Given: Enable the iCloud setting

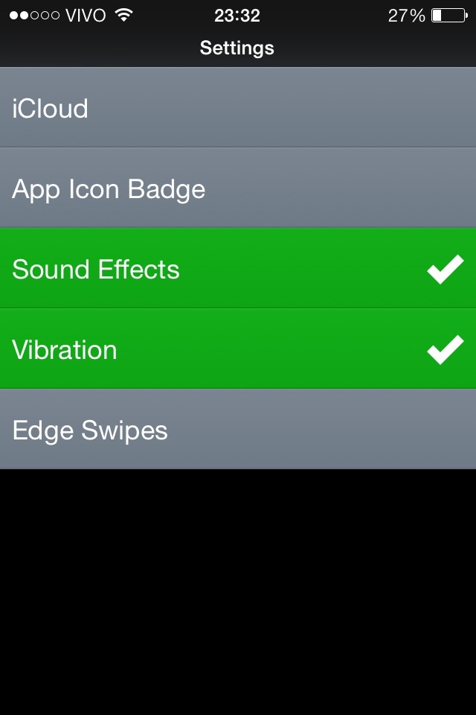Looking at the screenshot, I should (x=51, y=109).
